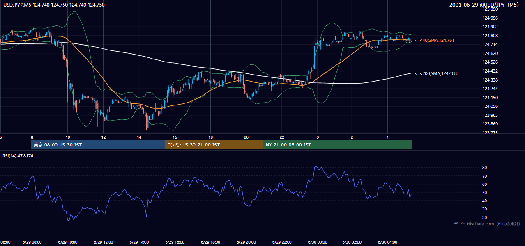The height and width of the screenshot is (246, 525).
Task: Click RSI scale label 70
Action: 484,176
